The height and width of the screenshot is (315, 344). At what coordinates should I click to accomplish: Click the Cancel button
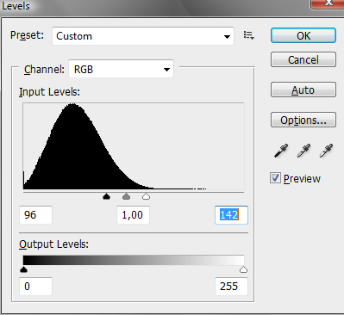[303, 59]
